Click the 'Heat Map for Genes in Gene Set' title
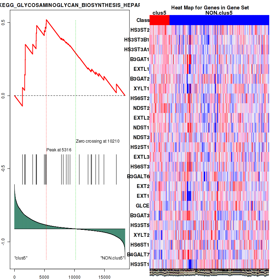This screenshot has width=279, height=279. [210, 8]
